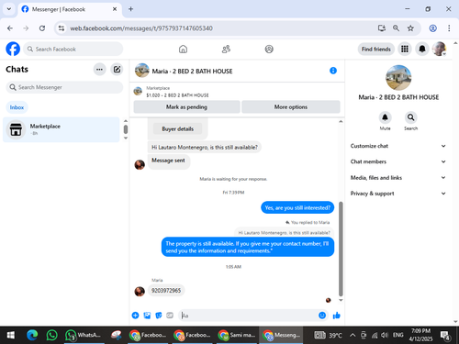This screenshot has height=344, width=459.
Task: Click volume speaker icon in system tray
Action: 385,335
